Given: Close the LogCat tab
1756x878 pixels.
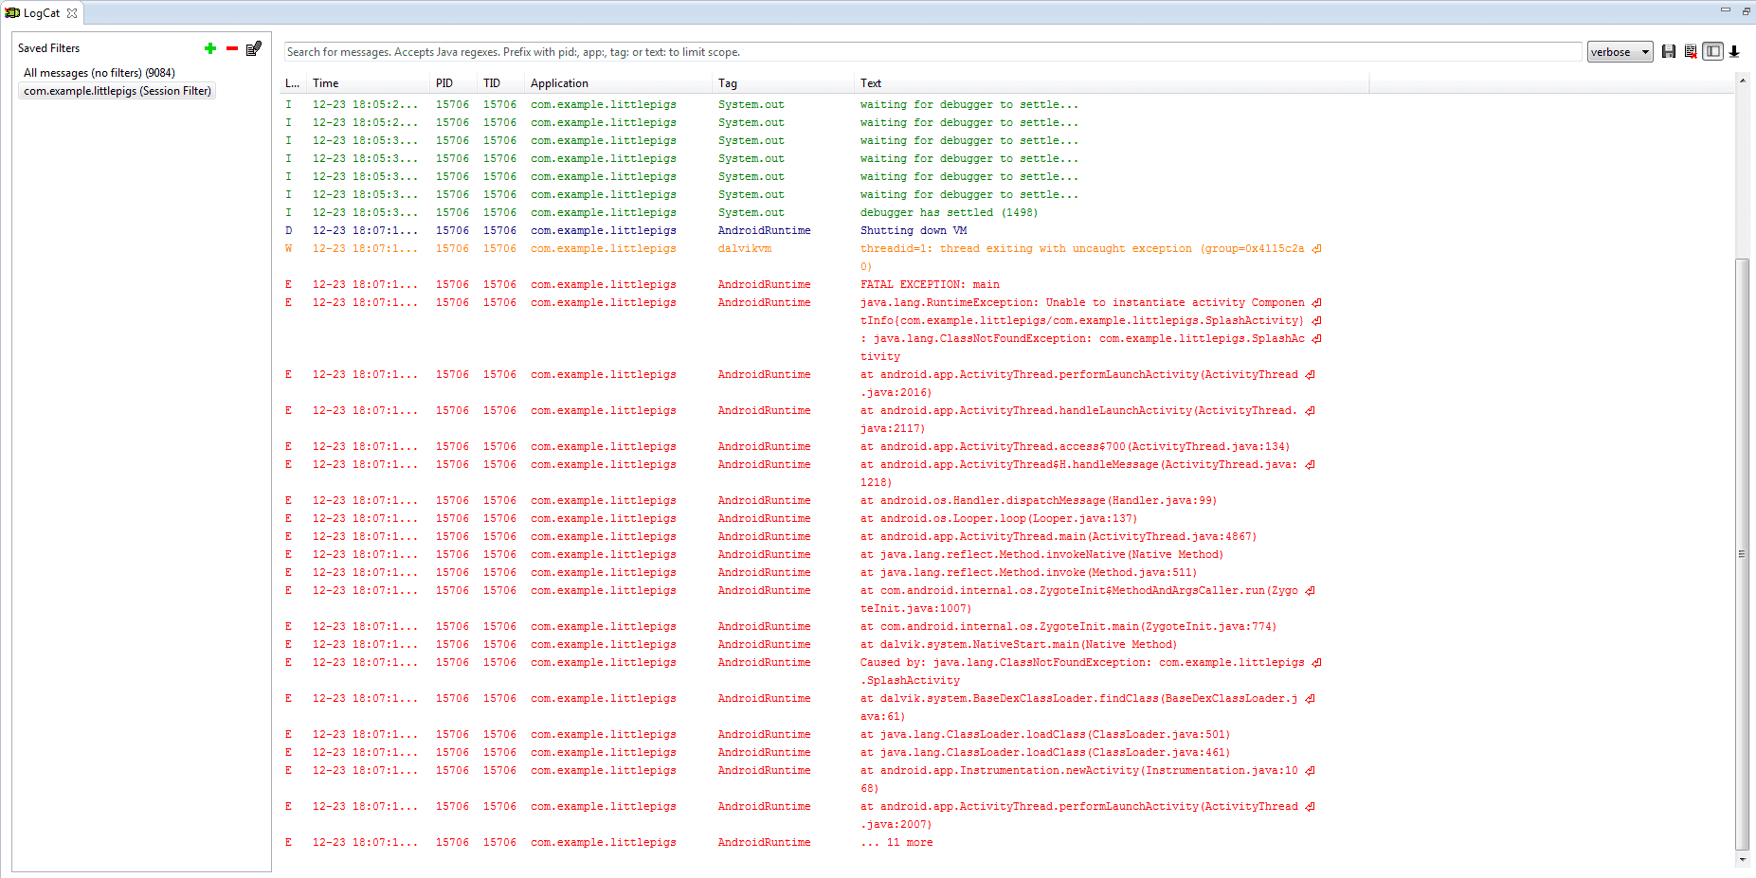Looking at the screenshot, I should pyautogui.click(x=72, y=13).
